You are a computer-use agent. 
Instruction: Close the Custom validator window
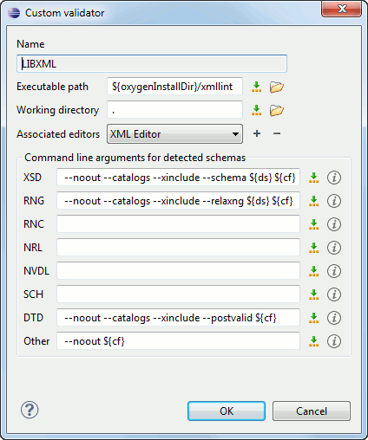pyautogui.click(x=341, y=9)
